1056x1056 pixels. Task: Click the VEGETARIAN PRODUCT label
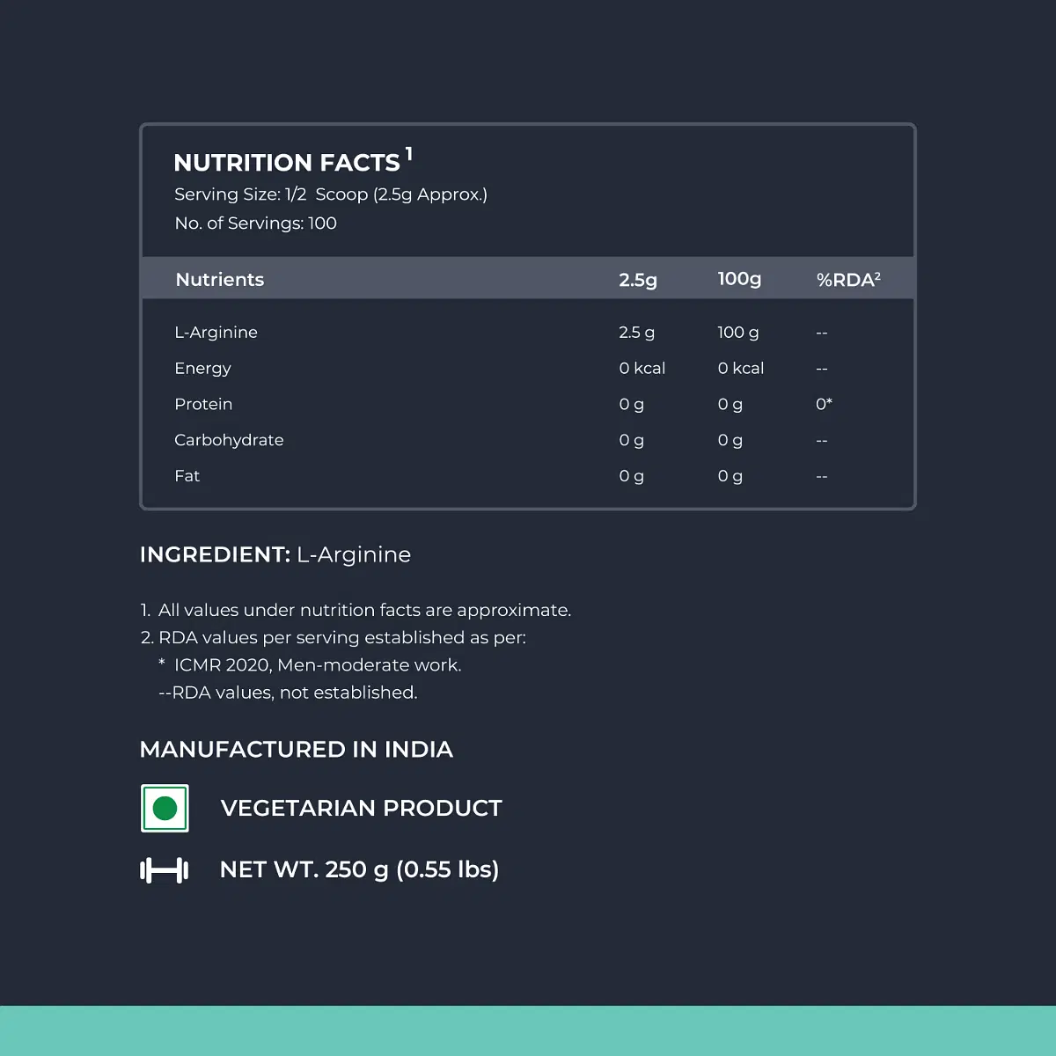coord(362,808)
